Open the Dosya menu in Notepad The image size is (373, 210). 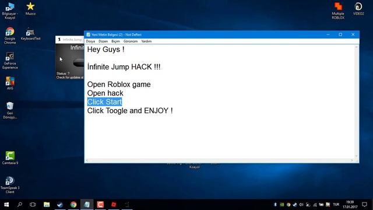[90, 41]
